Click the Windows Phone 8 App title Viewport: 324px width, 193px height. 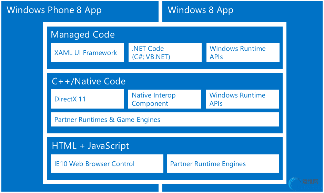54,10
